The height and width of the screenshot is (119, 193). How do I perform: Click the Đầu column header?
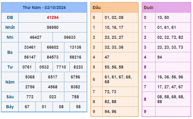tap(97, 8)
